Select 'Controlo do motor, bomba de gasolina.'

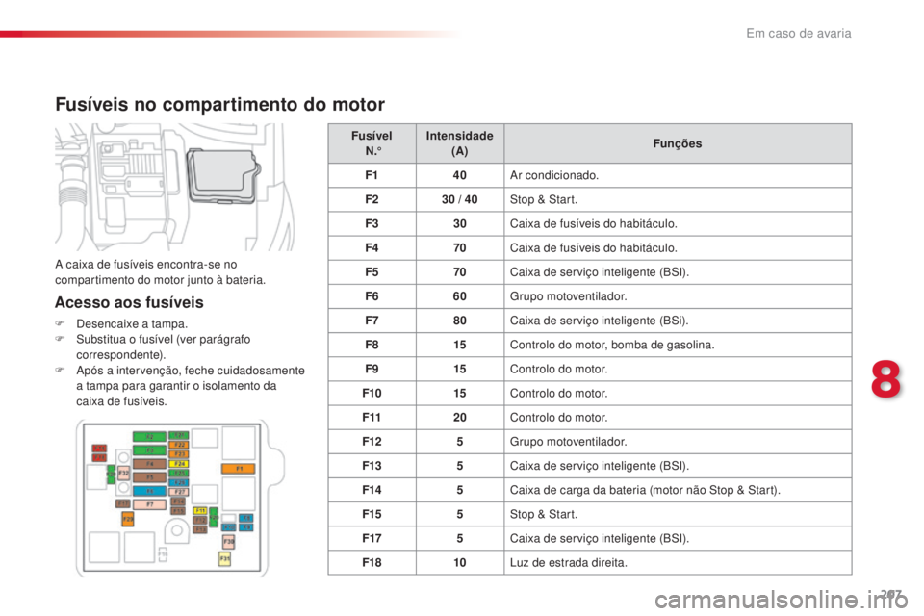[x=612, y=345]
